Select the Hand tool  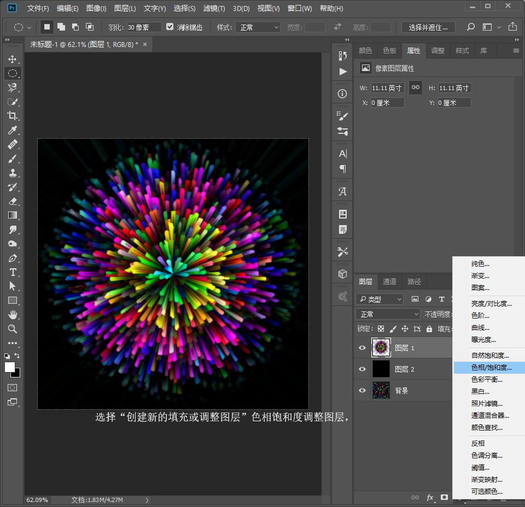tap(12, 315)
